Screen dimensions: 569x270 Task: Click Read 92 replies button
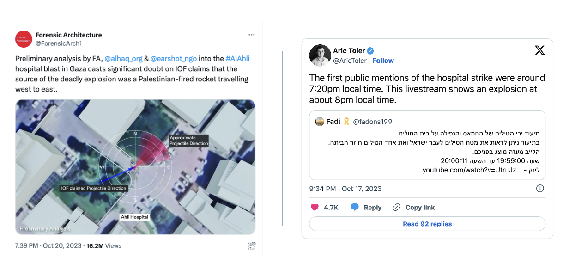coord(427,224)
